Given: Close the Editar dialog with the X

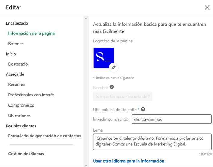Looking at the screenshot, I should (x=207, y=7).
